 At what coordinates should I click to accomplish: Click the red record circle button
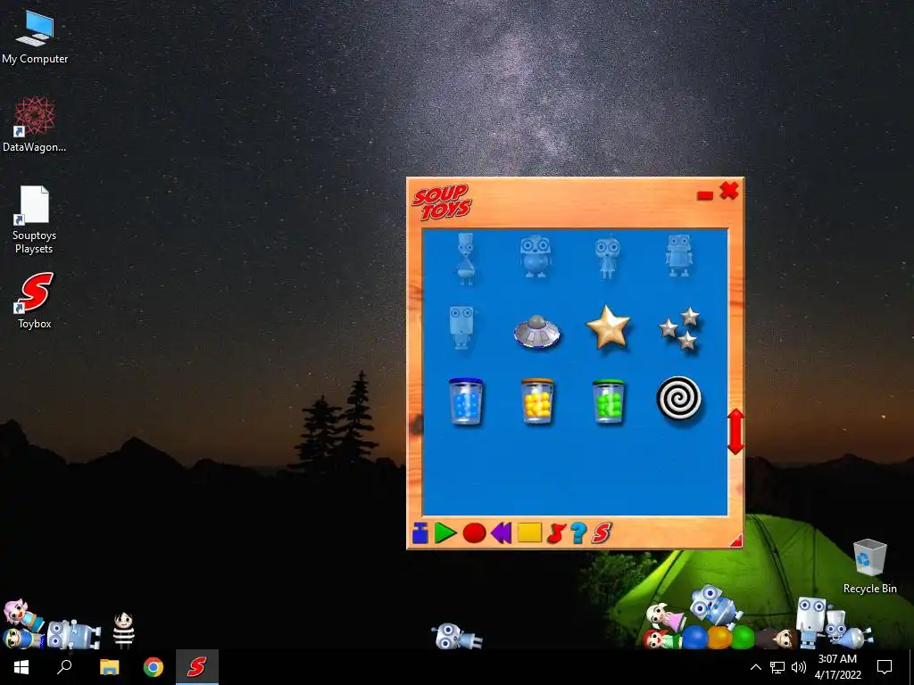click(x=474, y=533)
